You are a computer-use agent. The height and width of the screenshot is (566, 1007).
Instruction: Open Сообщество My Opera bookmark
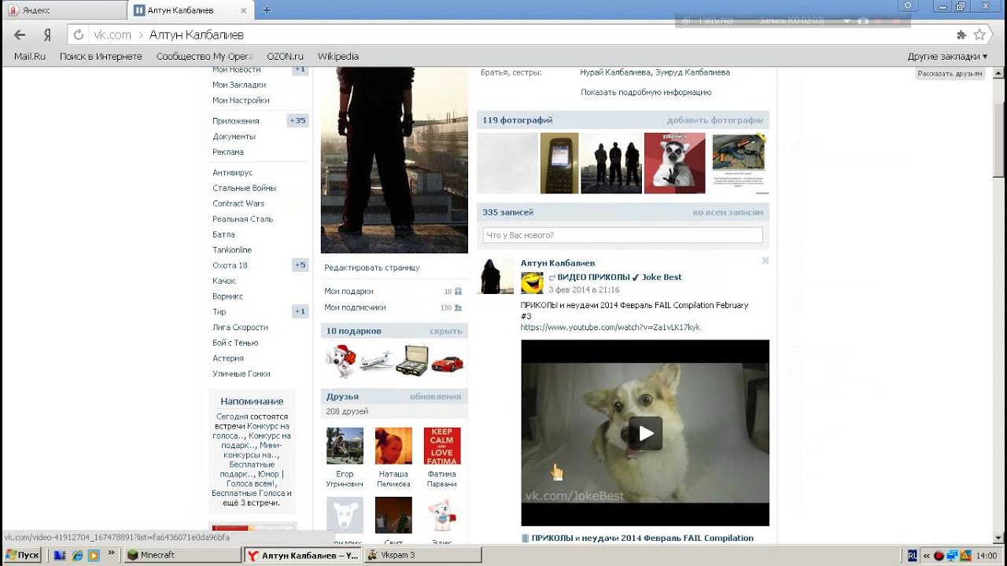click(x=205, y=57)
